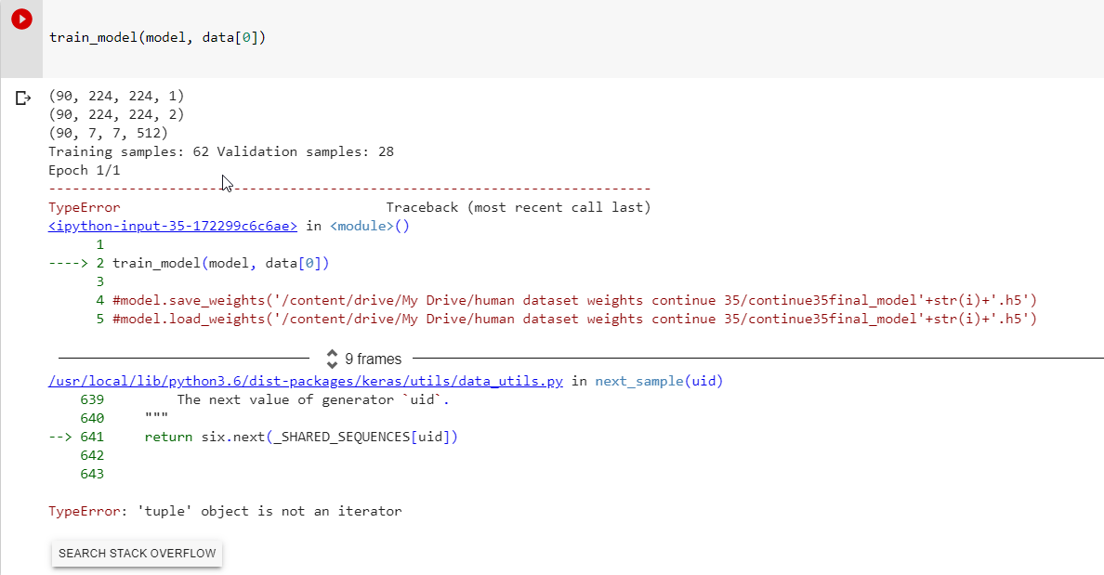Image resolution: width=1104 pixels, height=575 pixels.
Task: Open the data_utils.py source file link
Action: (x=305, y=380)
